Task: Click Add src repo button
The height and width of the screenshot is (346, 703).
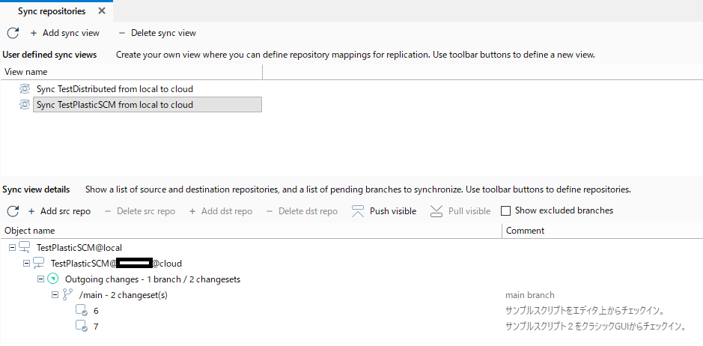Action: [58, 211]
